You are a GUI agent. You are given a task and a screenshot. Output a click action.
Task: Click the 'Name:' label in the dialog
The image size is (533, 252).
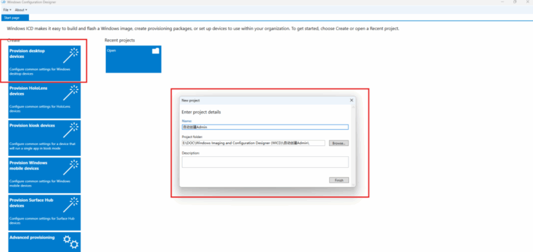tap(187, 121)
